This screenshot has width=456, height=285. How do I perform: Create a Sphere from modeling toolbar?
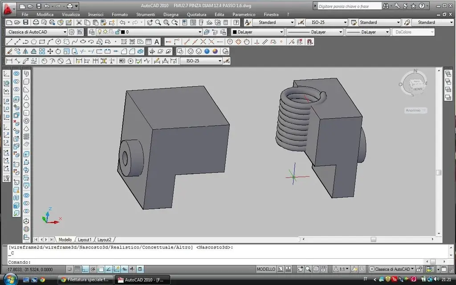26,105
